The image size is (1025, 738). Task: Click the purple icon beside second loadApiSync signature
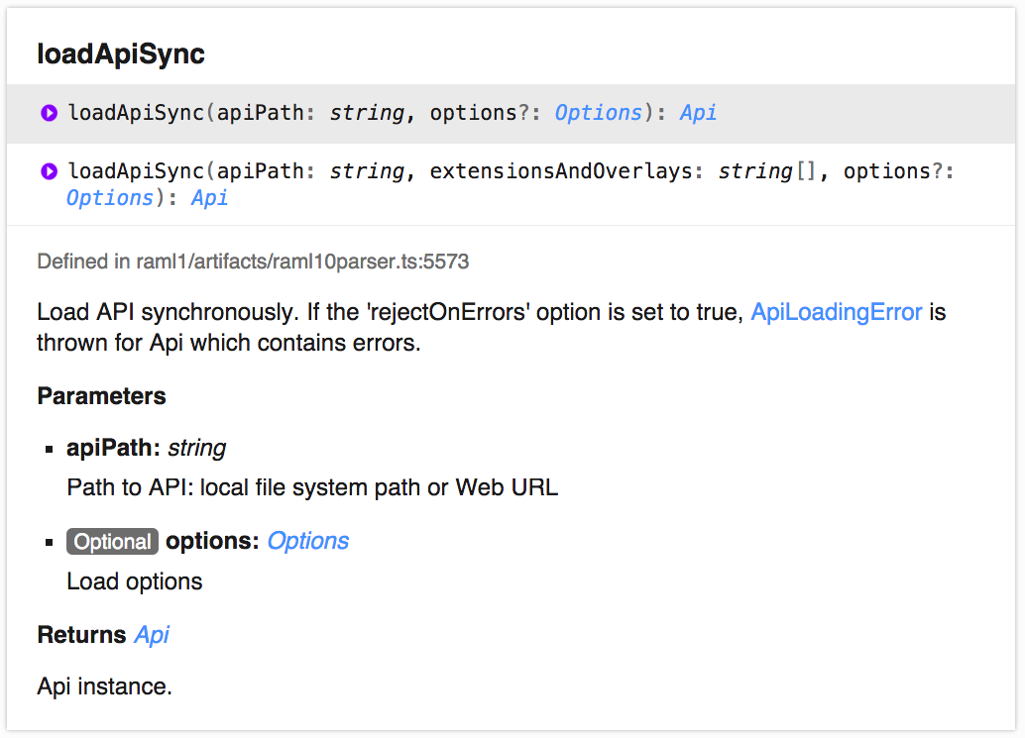(49, 171)
